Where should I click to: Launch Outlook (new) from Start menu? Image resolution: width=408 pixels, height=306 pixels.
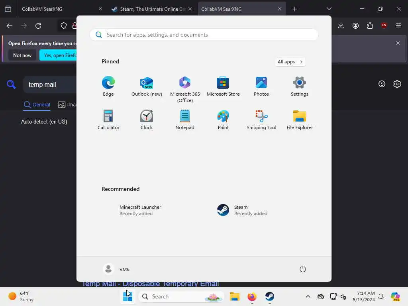point(147,86)
